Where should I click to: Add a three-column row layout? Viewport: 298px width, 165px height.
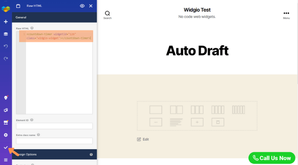[x=197, y=110]
